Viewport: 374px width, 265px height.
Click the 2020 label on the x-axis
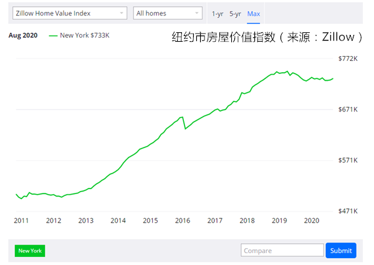click(x=312, y=221)
